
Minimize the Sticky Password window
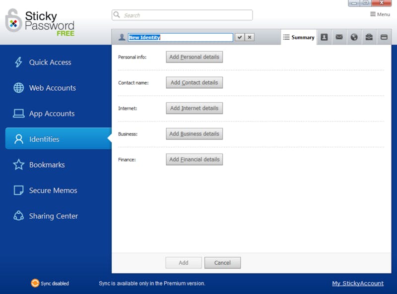(354, 3)
